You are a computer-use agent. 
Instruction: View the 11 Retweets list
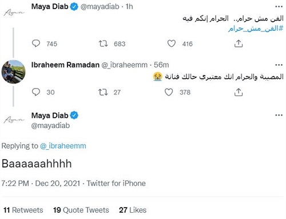click(x=23, y=210)
